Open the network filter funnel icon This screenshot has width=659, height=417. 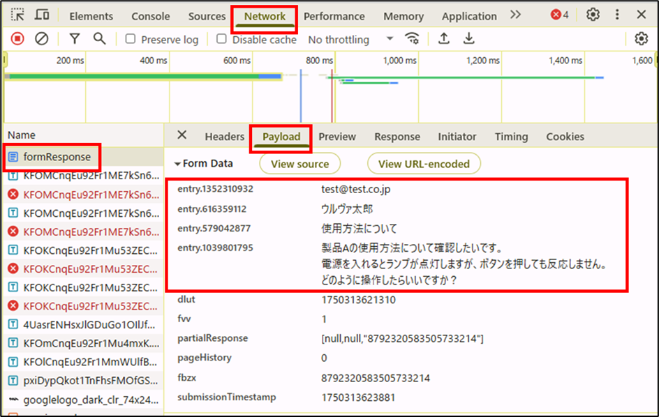[75, 39]
